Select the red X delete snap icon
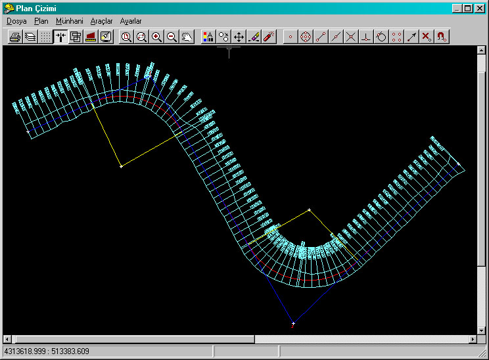The height and width of the screenshot is (360, 489). [427, 37]
